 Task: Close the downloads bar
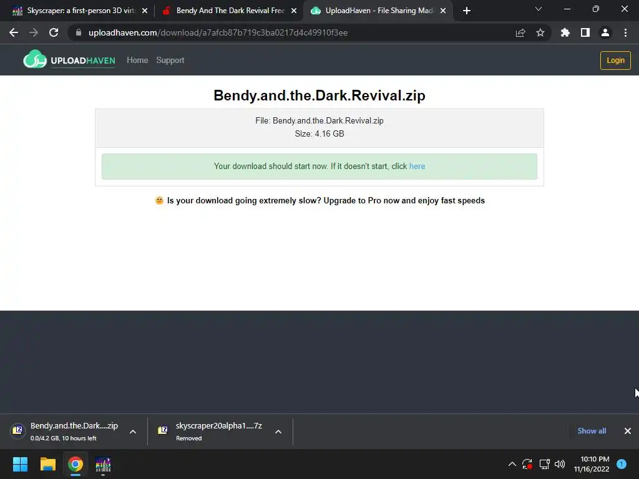coord(628,431)
